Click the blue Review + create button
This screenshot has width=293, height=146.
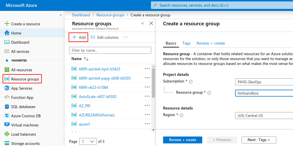tap(183, 140)
